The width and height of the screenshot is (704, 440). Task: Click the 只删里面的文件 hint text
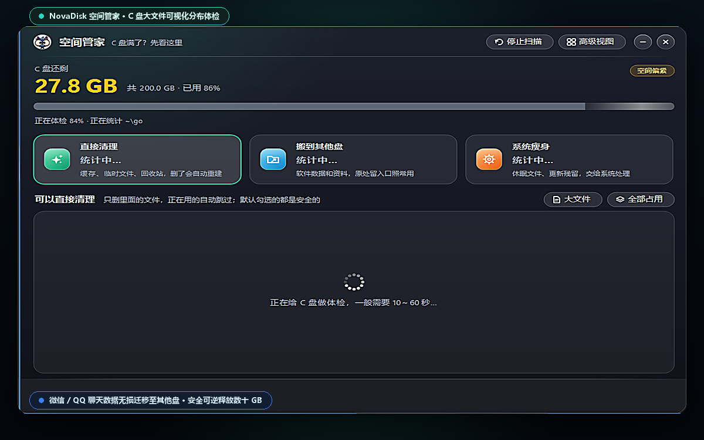point(212,200)
